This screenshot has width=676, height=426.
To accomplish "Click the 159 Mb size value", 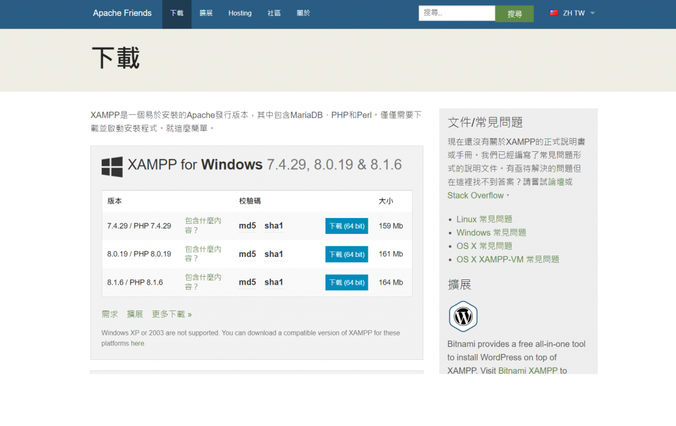I will (391, 226).
